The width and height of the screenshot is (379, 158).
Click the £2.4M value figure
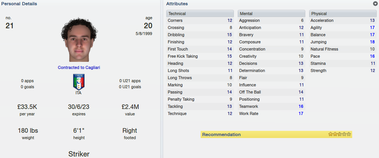[x=130, y=107]
